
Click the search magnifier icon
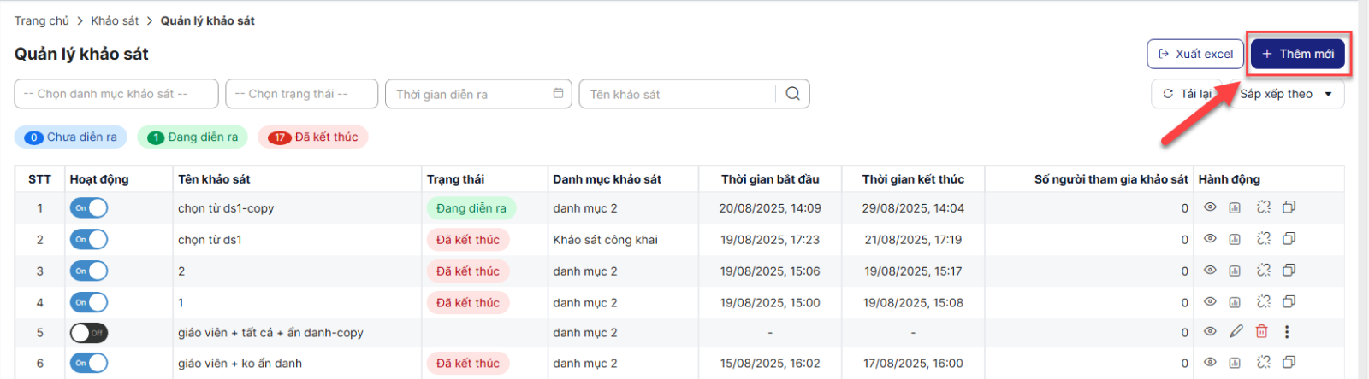pyautogui.click(x=792, y=94)
